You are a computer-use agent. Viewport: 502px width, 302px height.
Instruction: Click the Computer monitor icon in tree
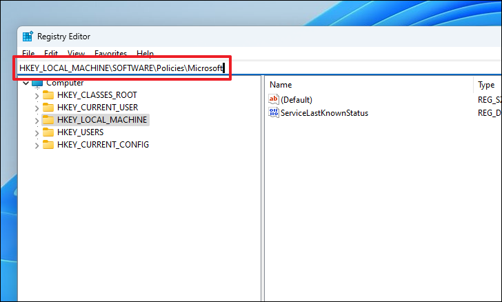pyautogui.click(x=37, y=83)
